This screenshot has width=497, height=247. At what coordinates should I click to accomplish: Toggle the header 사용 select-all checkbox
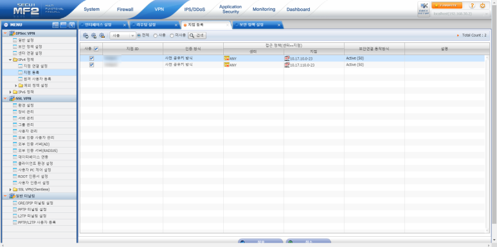(96, 49)
